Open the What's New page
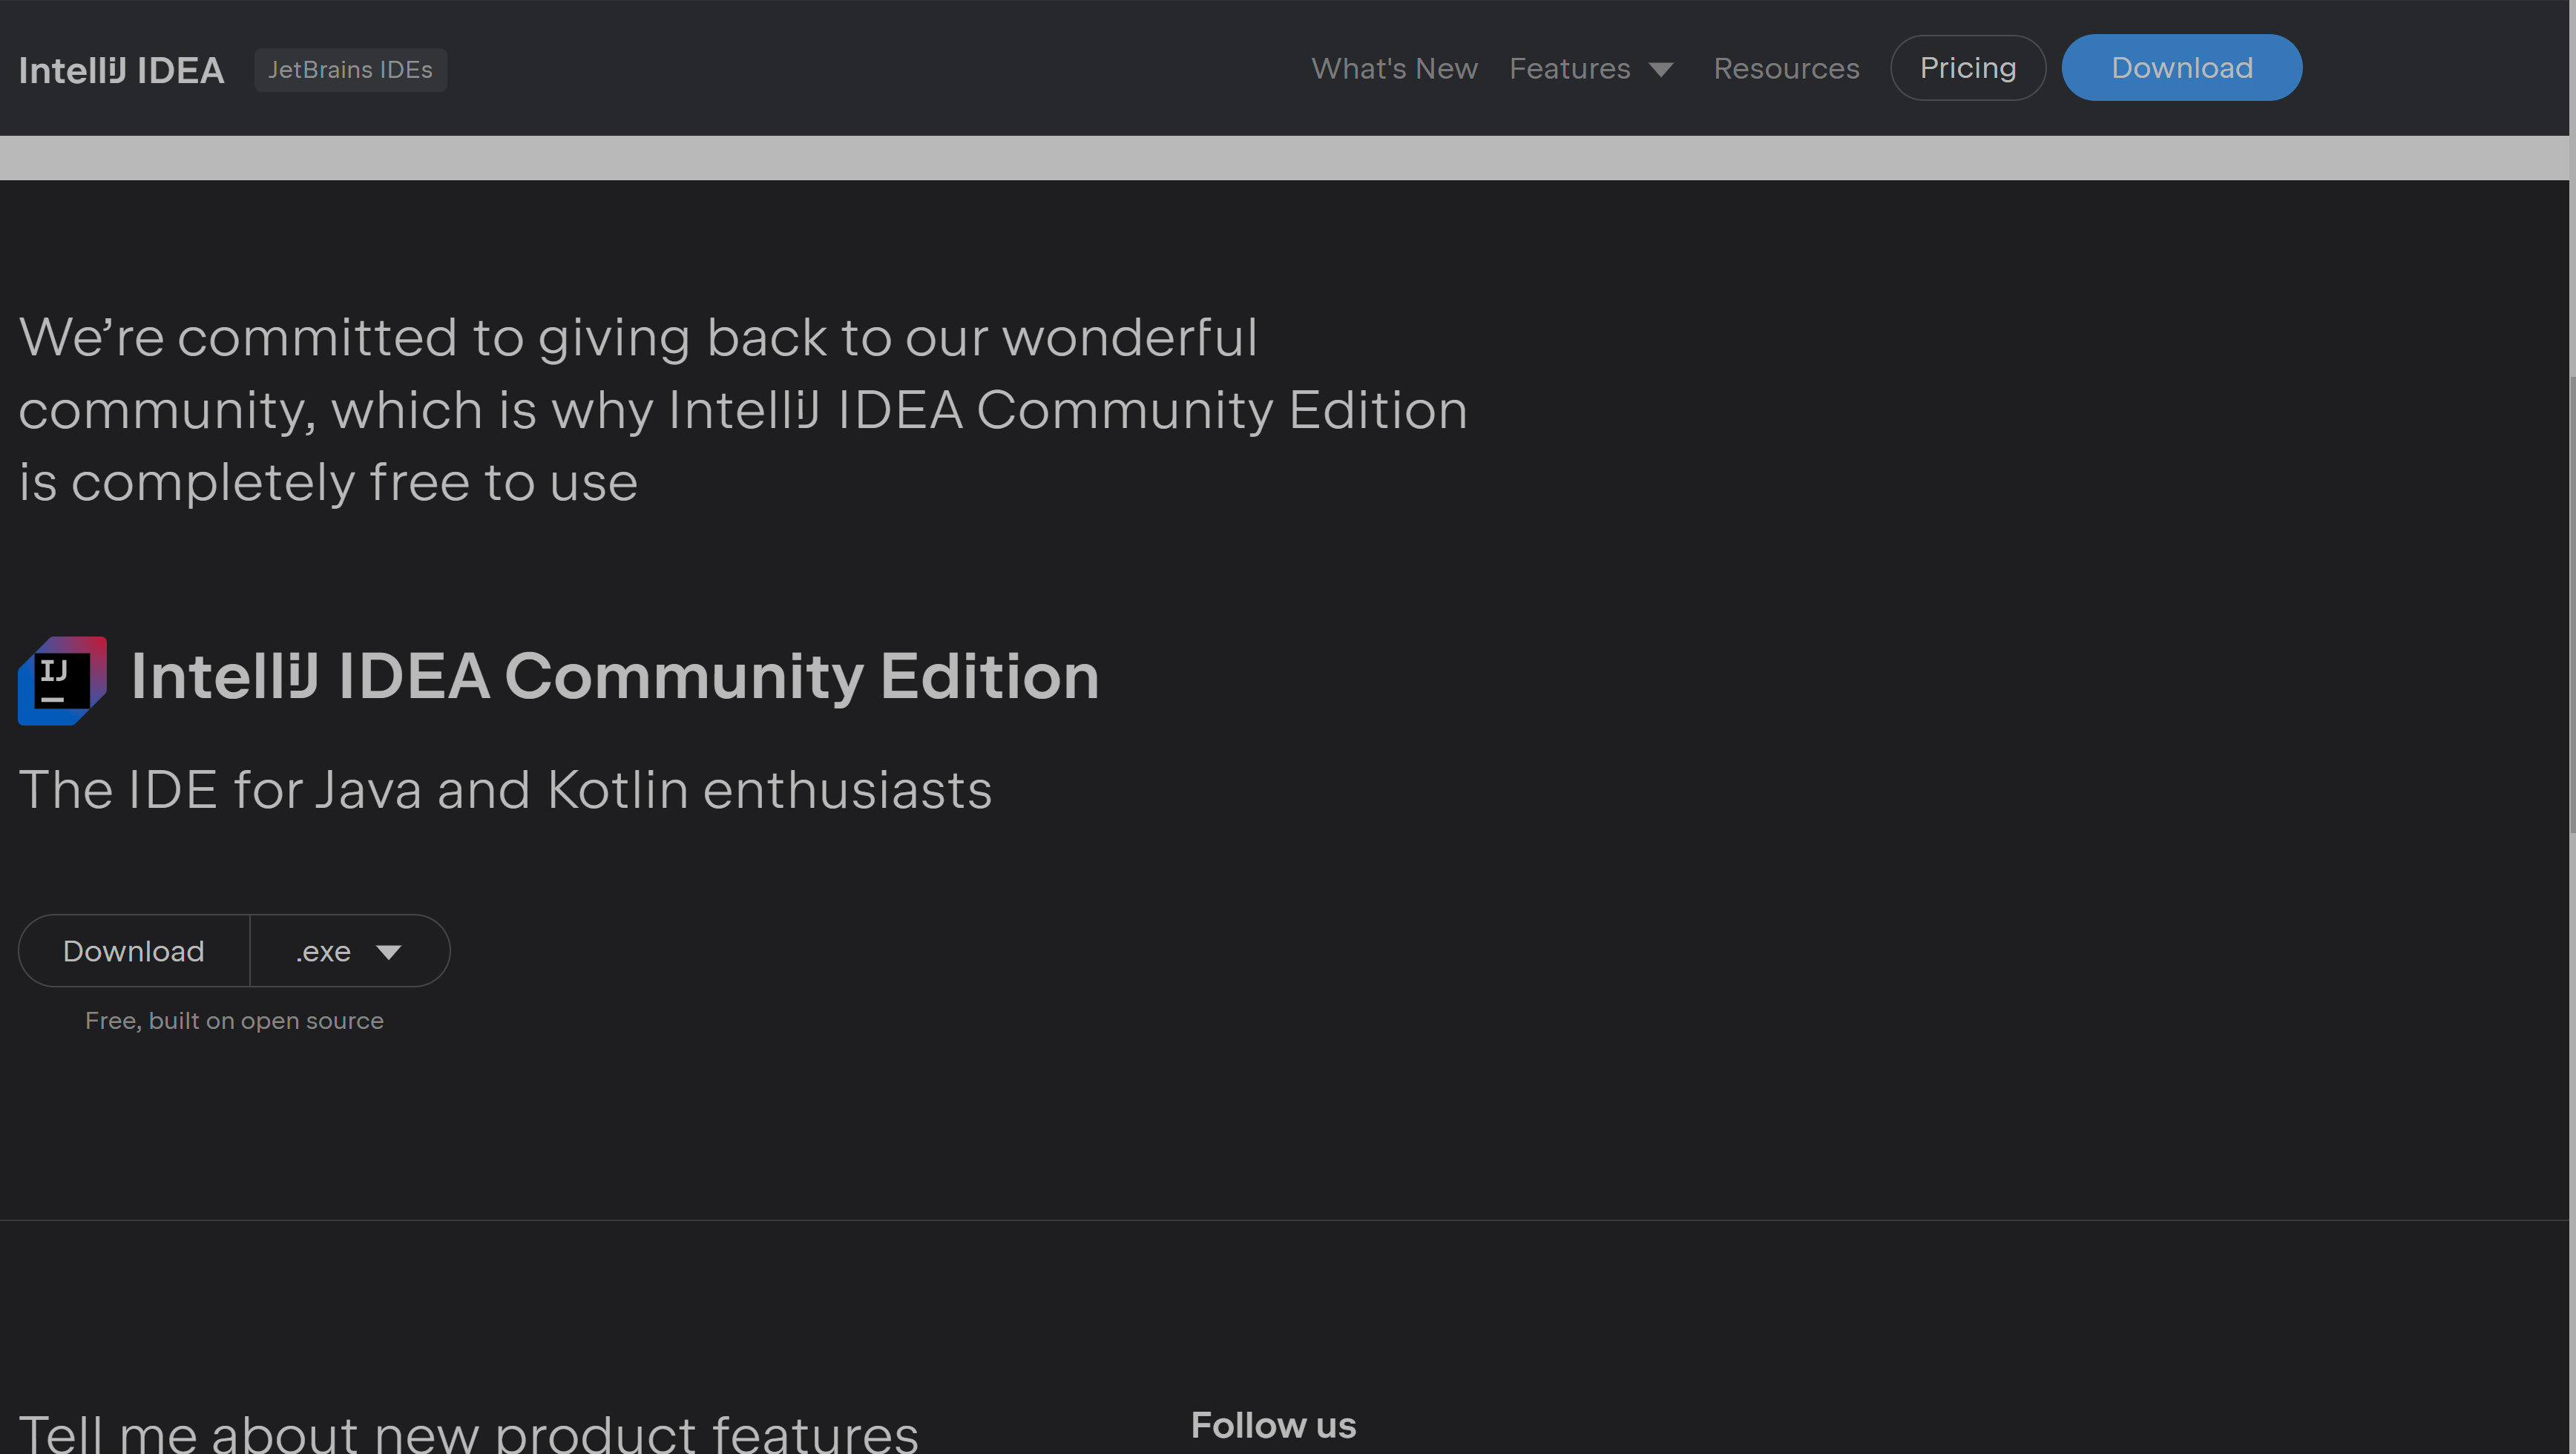 (1394, 69)
